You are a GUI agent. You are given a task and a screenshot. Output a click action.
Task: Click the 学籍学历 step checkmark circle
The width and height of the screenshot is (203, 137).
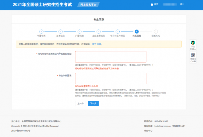click(41, 32)
